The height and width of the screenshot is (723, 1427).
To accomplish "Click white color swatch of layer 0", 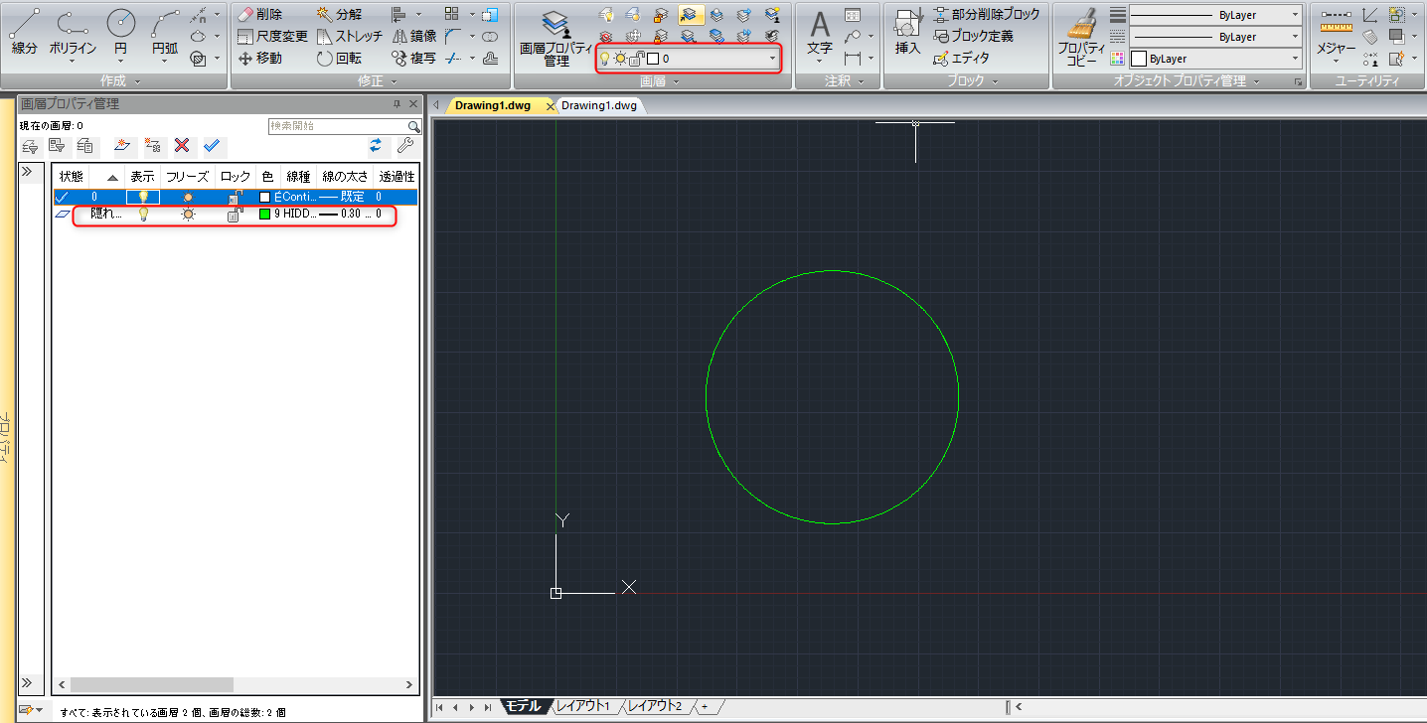I will point(264,197).
